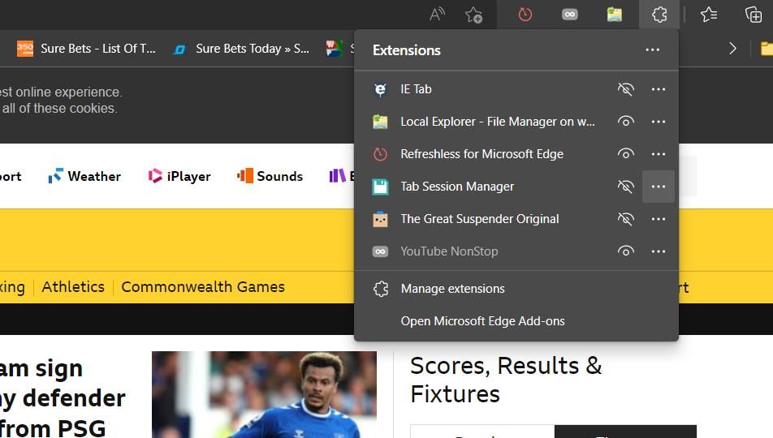Click the Read aloud icon in toolbar
773x438 pixels.
[437, 15]
